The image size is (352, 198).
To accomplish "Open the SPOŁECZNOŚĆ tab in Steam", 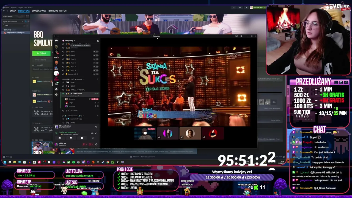I will point(39,11).
